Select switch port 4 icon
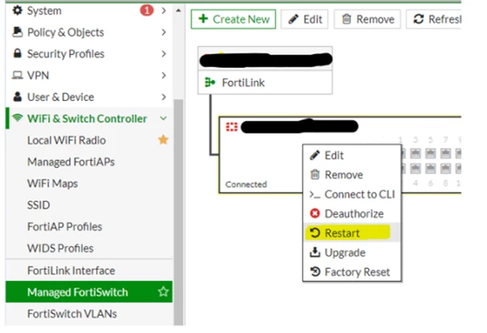Image resolution: width=487 pixels, height=333 pixels. pos(415,169)
